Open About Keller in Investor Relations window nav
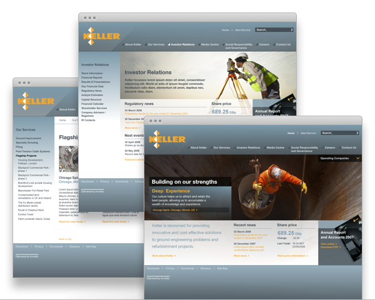Image resolution: width=375 pixels, height=300 pixels. [133, 44]
